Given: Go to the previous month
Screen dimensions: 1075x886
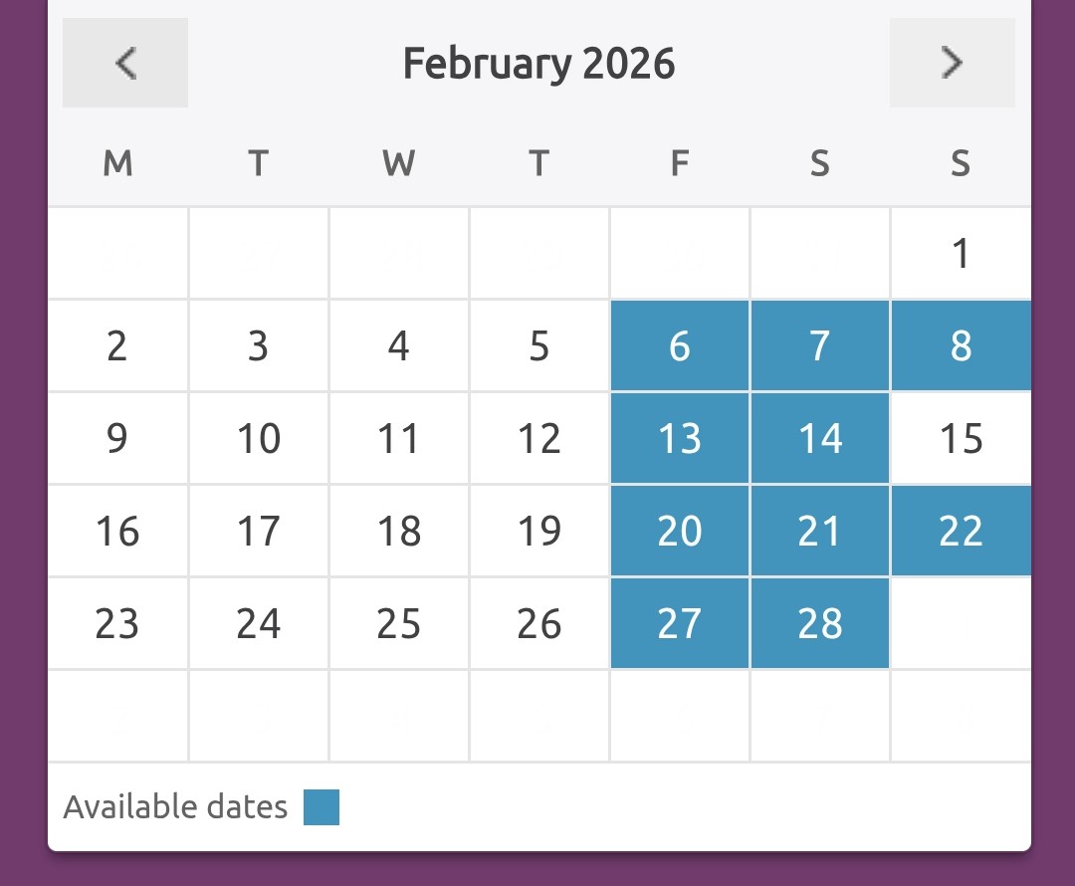Looking at the screenshot, I should [125, 63].
